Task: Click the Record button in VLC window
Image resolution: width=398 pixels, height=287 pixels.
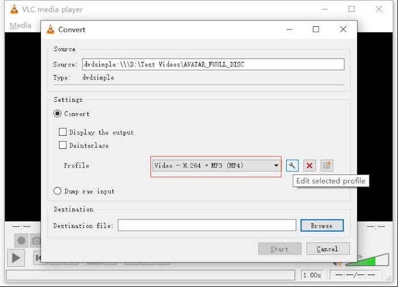Action: [x=22, y=240]
